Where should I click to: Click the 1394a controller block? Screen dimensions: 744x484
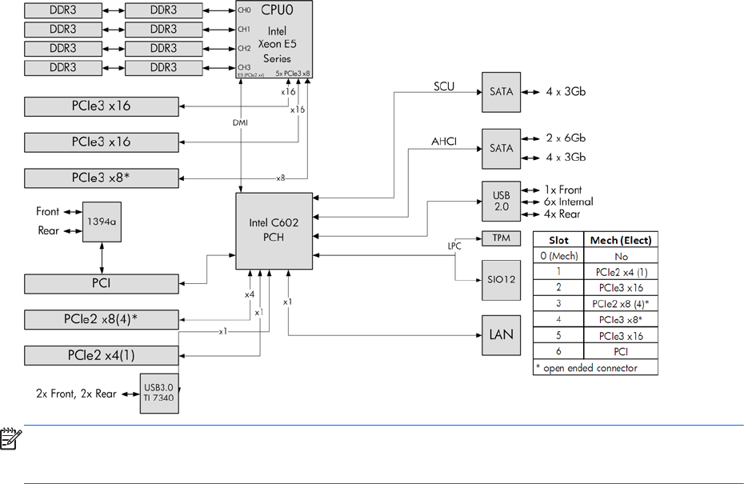[102, 222]
